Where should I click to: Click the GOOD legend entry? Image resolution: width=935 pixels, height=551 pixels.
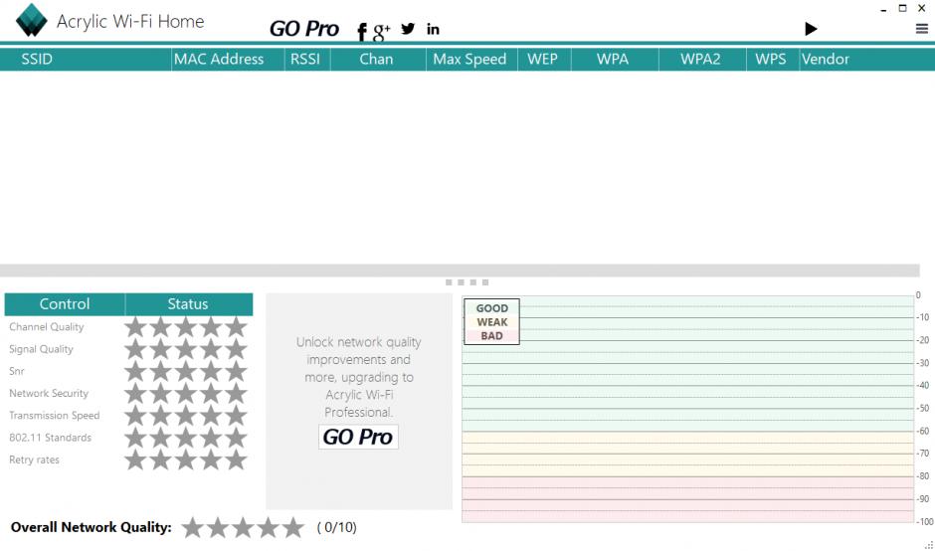click(492, 308)
